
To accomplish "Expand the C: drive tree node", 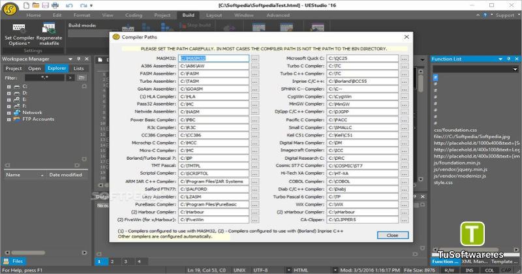I will coord(9,87).
